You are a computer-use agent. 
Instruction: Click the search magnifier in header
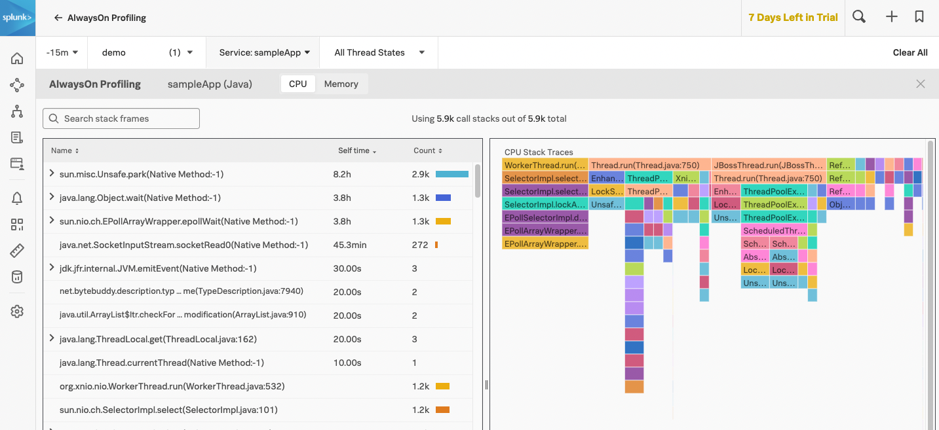(859, 18)
